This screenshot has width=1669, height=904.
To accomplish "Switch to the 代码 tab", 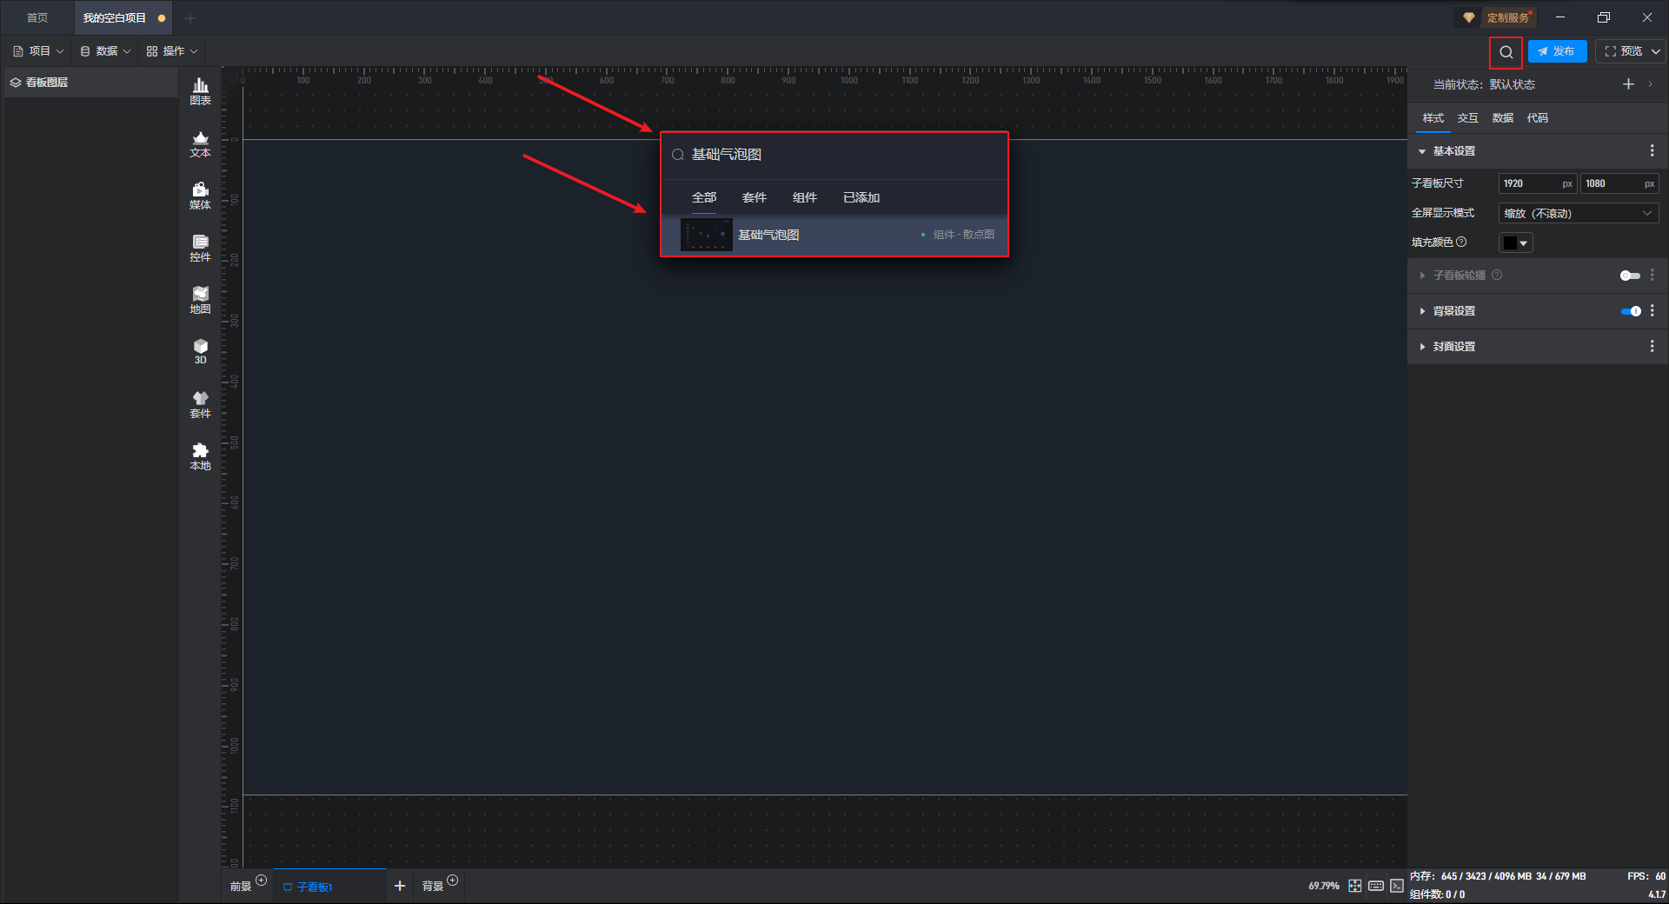I will [x=1537, y=118].
